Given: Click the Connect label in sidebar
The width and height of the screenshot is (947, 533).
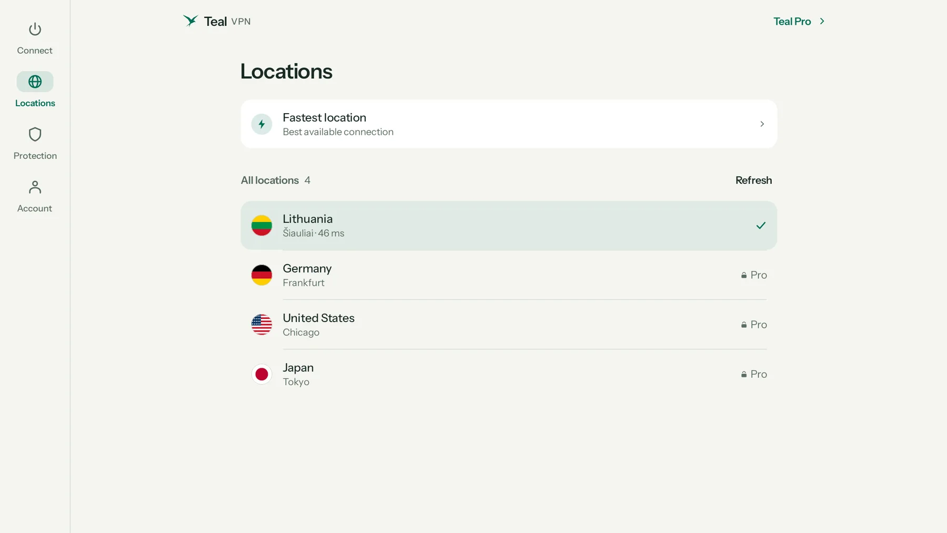Looking at the screenshot, I should pos(35,51).
